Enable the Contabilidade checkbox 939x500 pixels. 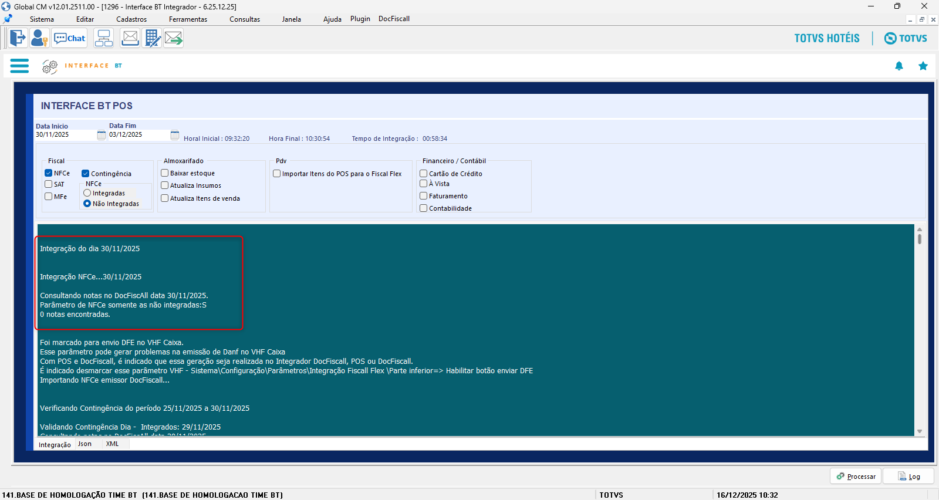(424, 208)
